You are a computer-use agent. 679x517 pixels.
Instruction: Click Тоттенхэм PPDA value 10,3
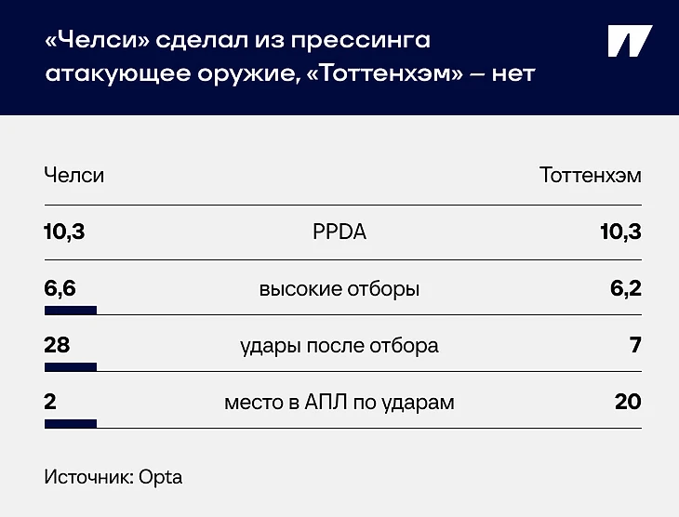click(620, 232)
